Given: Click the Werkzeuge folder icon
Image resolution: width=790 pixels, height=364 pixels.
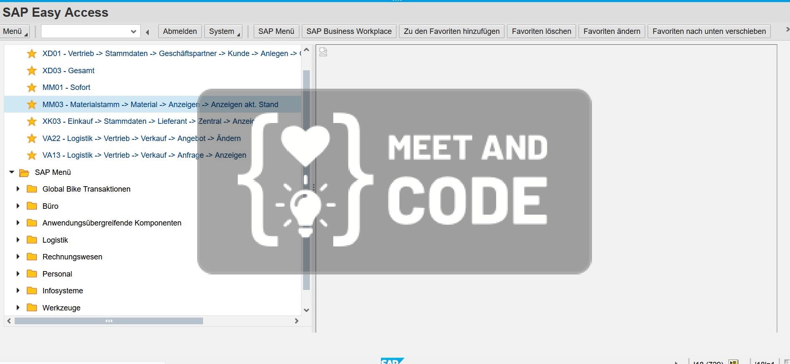Looking at the screenshot, I should pyautogui.click(x=32, y=308).
